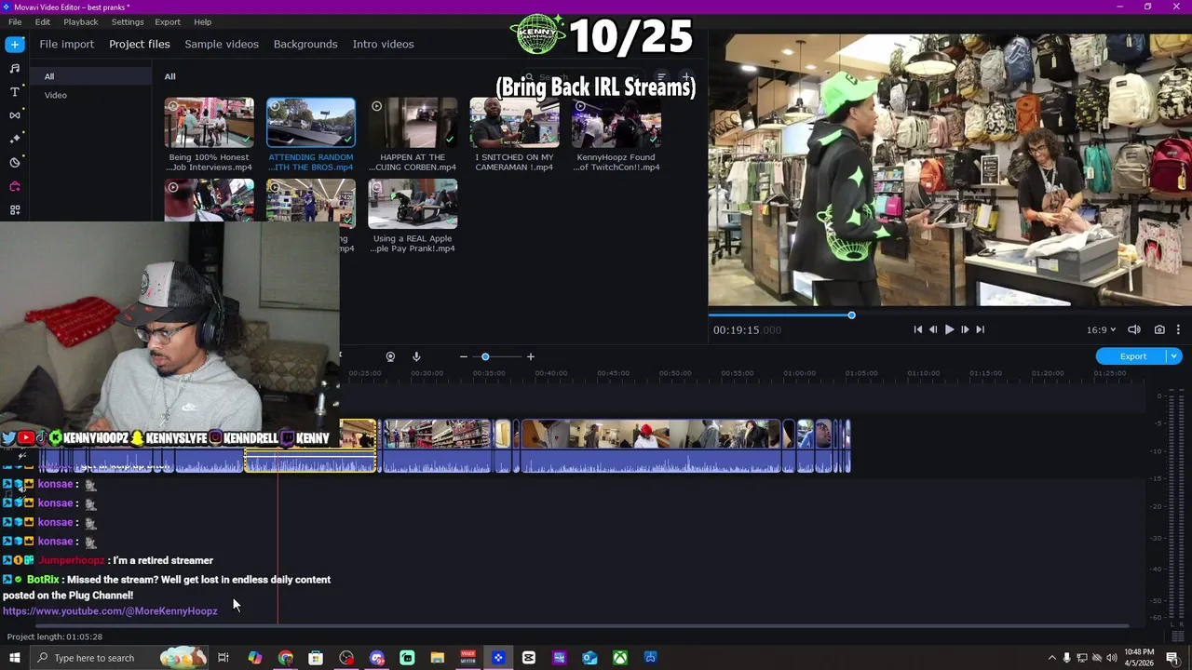The width and height of the screenshot is (1192, 670).
Task: Open the Settings menu
Action: tap(128, 21)
